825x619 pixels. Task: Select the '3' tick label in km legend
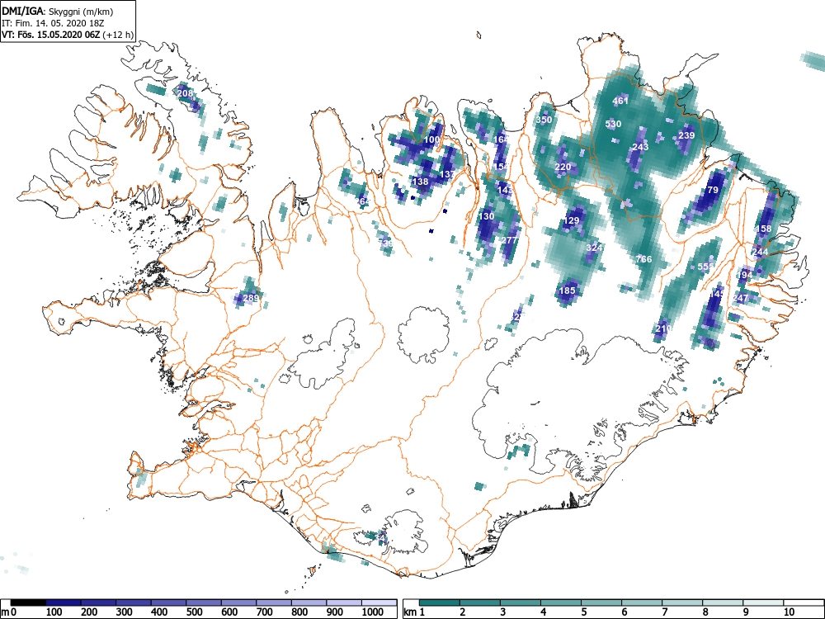(x=503, y=612)
